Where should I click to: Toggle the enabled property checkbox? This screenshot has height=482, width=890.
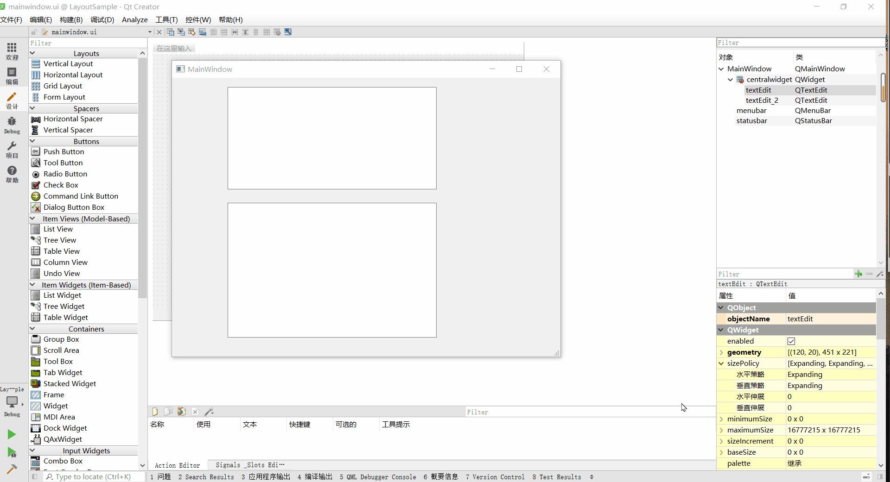pyautogui.click(x=791, y=341)
